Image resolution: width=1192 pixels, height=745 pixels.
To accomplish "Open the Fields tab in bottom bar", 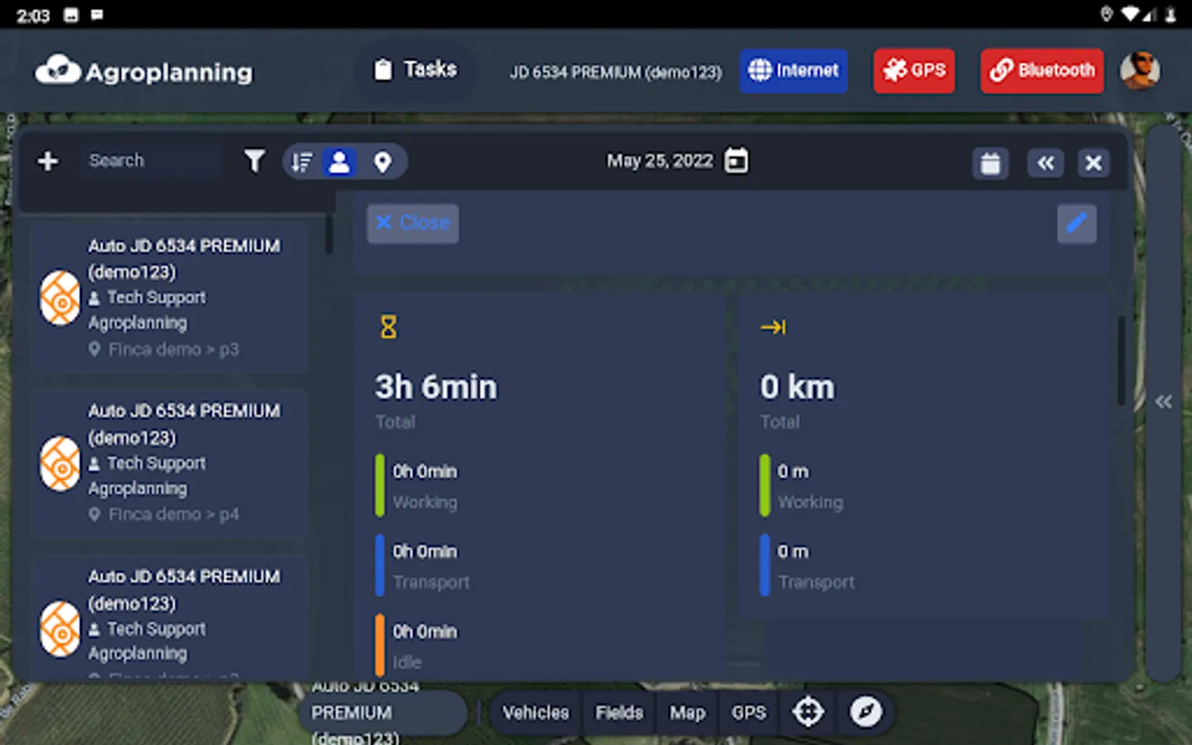I will 619,713.
